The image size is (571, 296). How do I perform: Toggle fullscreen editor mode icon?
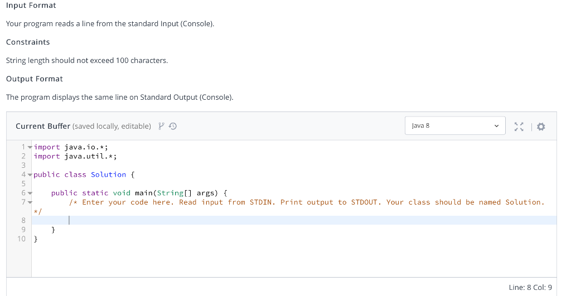(x=519, y=127)
